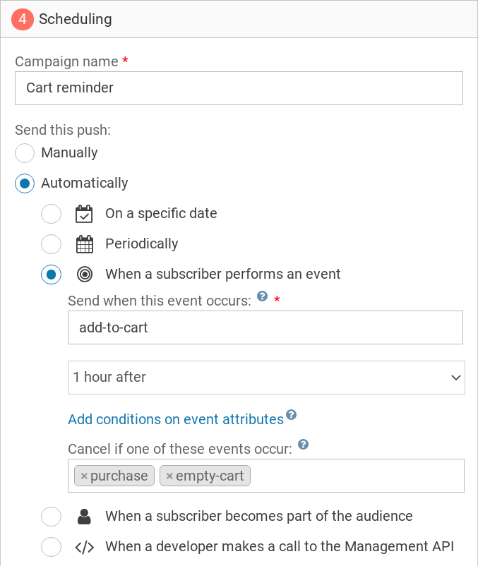Click the target icon for subscriber event
Image resolution: width=478 pixels, height=566 pixels.
point(84,275)
